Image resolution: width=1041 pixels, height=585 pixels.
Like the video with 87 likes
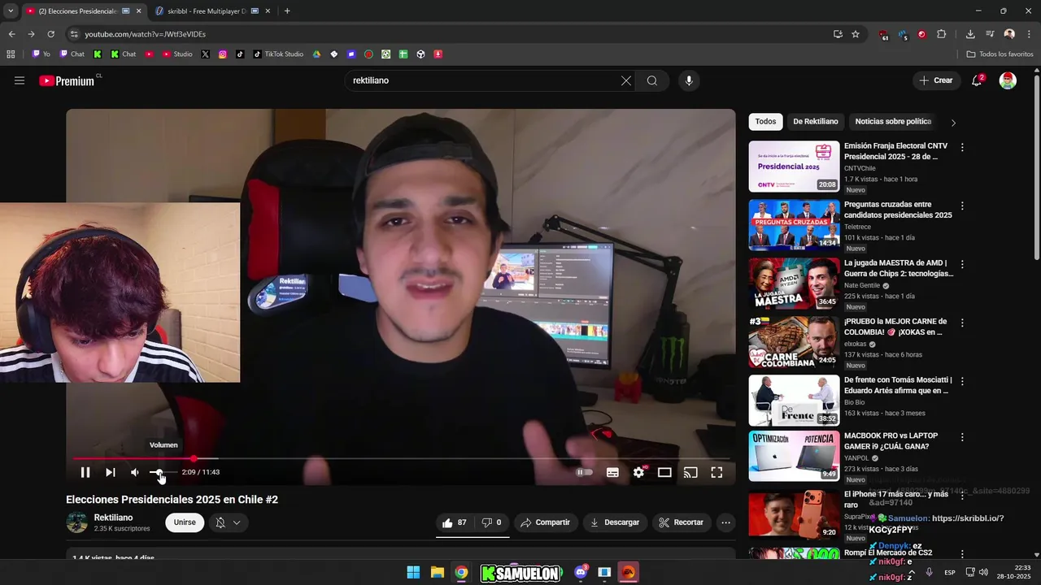pyautogui.click(x=455, y=522)
